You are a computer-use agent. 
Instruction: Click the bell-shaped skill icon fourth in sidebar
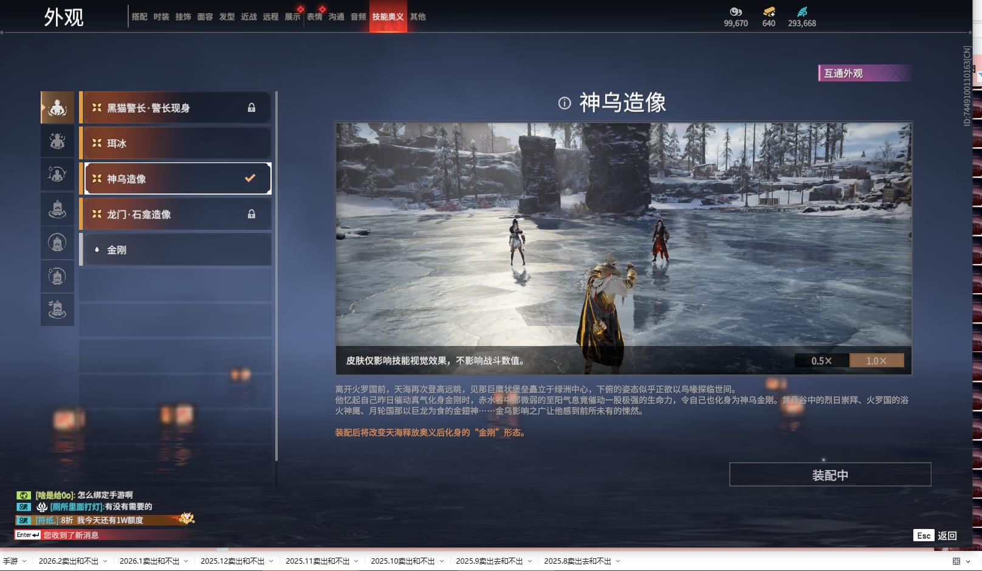(57, 209)
